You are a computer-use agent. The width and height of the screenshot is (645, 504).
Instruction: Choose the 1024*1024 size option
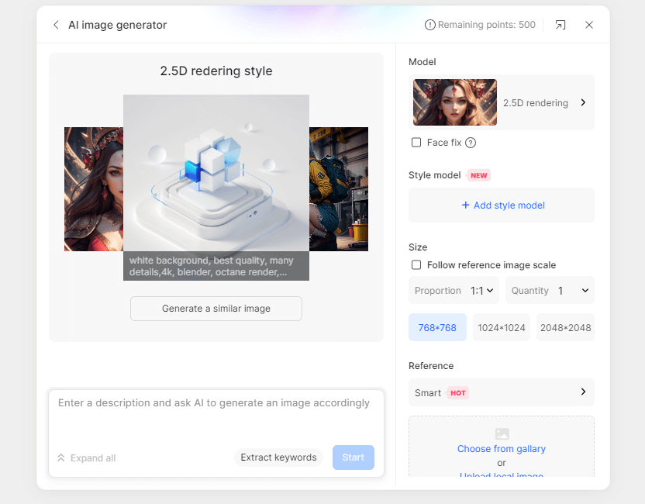[502, 327]
